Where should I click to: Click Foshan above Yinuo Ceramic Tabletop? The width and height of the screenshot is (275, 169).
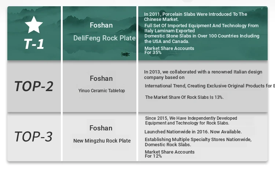coord(101,78)
